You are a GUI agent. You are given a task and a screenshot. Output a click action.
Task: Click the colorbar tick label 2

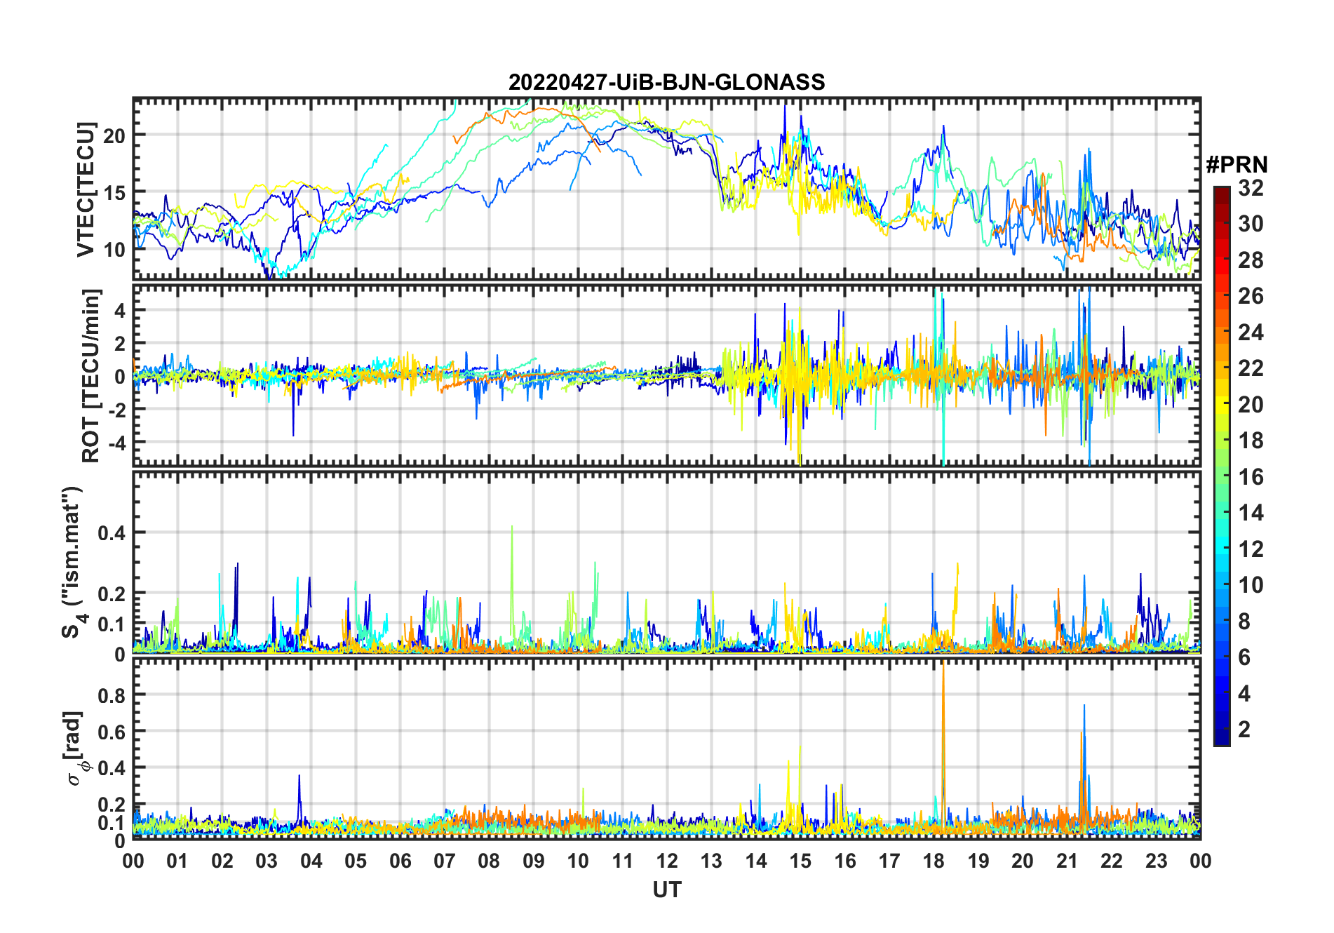1244,730
